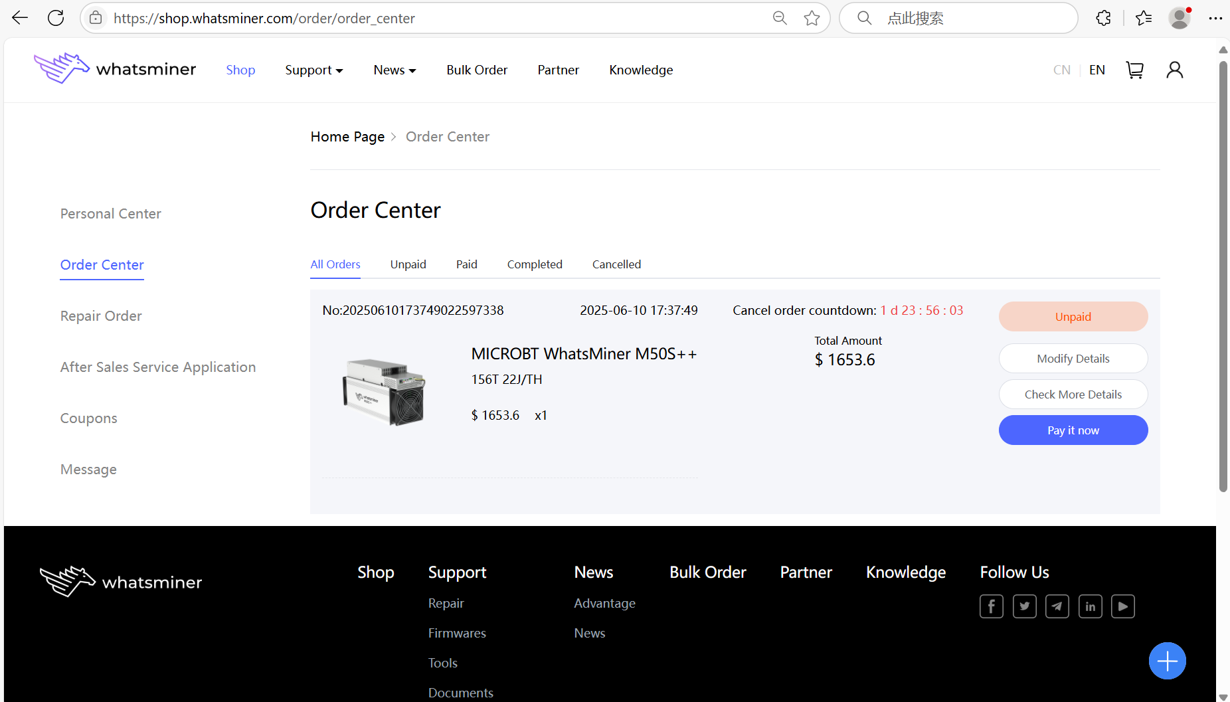Open footer Advantage link
The image size is (1230, 702).
(x=604, y=603)
